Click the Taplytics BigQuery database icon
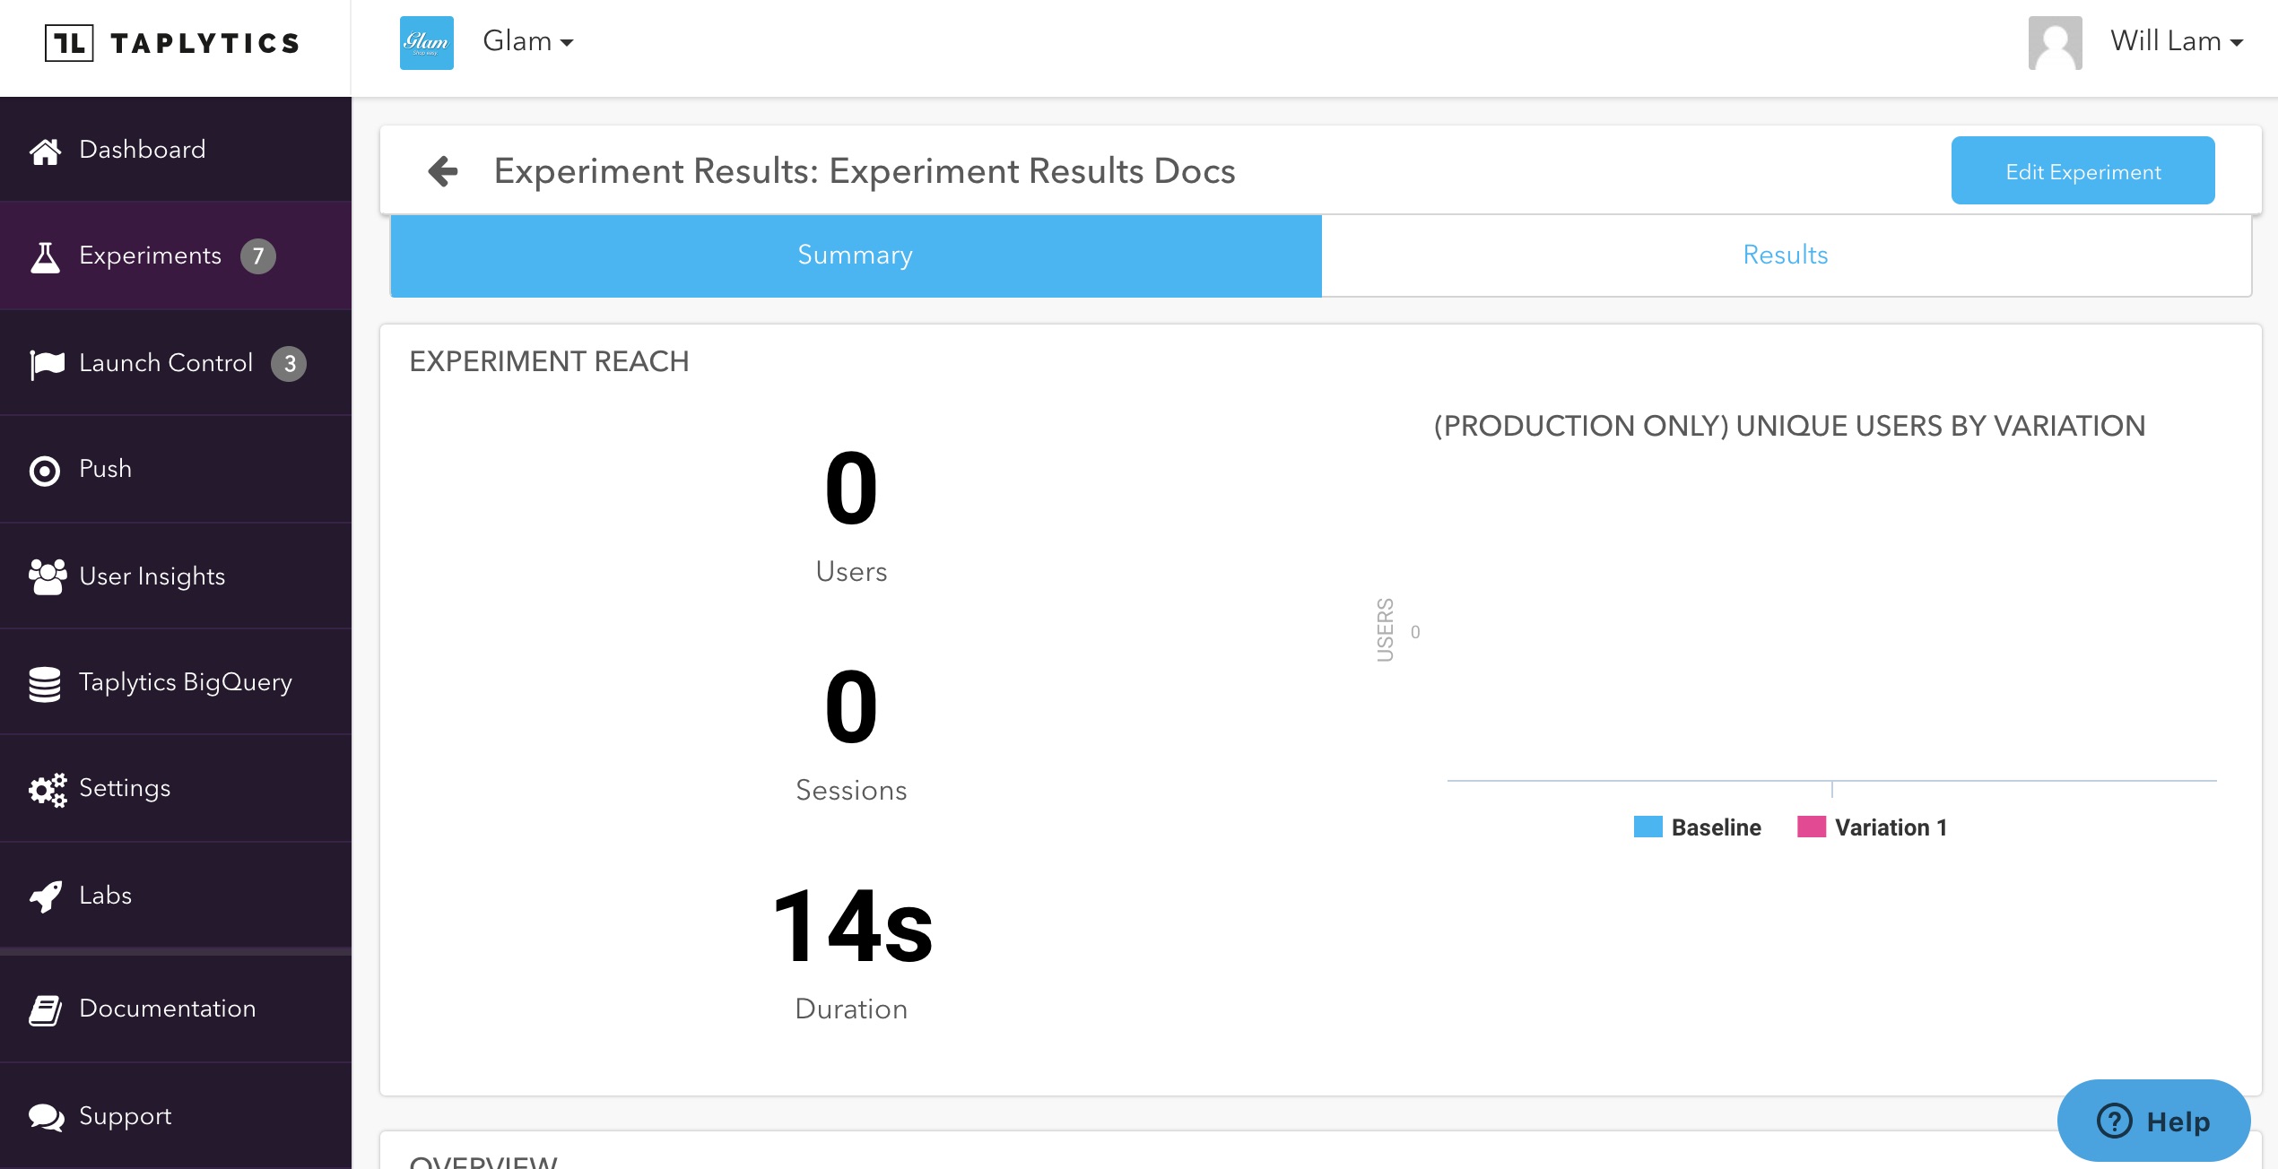The width and height of the screenshot is (2278, 1169). [45, 684]
